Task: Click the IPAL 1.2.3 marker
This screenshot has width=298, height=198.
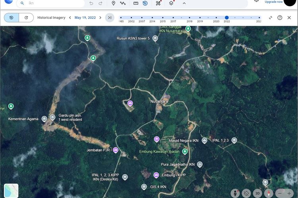Action: [x=234, y=140]
